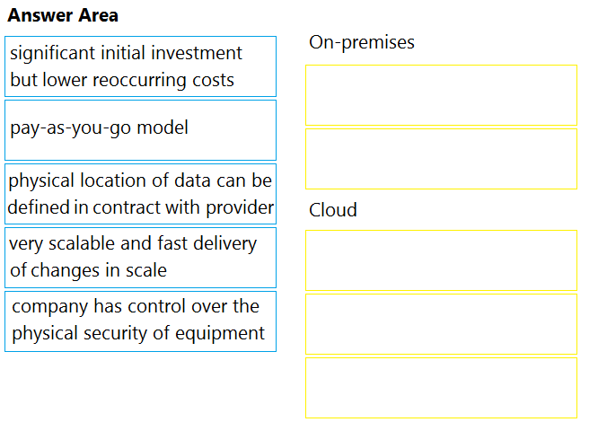Screen dimensions: 607x422
Task: Select 'company has control over physical security' option
Action: (x=140, y=321)
